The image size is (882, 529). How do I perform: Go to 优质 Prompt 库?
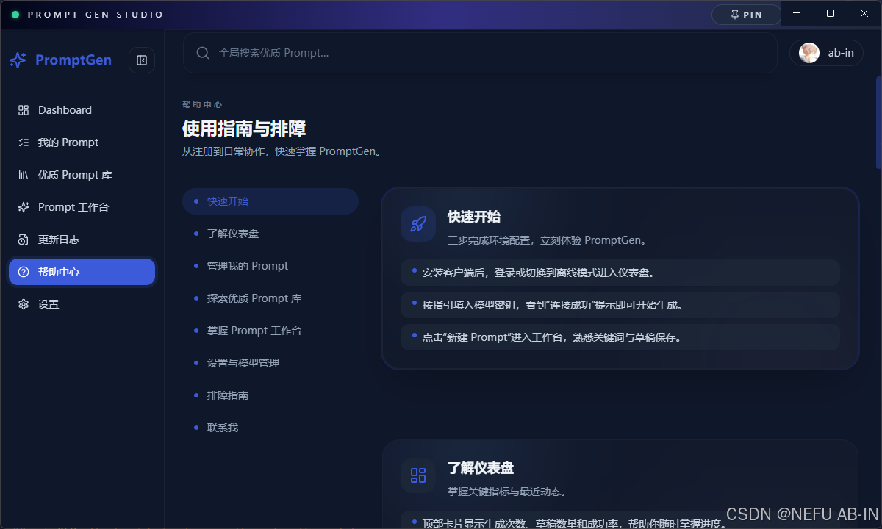82,175
